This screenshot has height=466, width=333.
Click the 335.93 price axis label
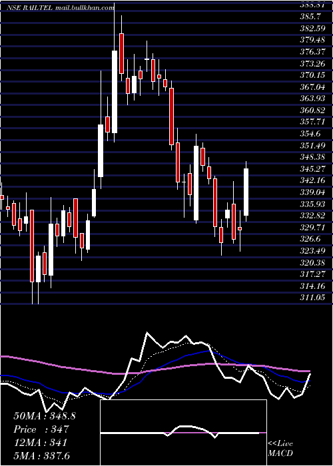(x=312, y=204)
